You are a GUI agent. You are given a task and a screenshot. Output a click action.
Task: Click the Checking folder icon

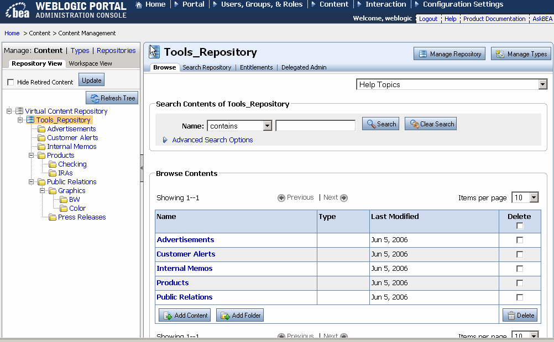tap(53, 164)
